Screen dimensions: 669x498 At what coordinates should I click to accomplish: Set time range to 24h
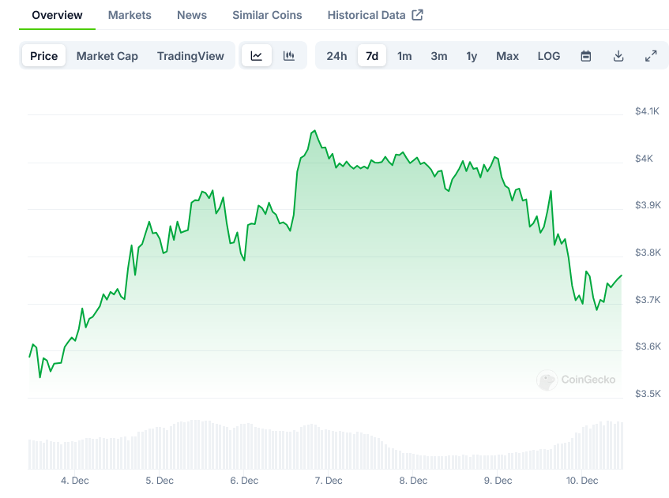coord(336,56)
